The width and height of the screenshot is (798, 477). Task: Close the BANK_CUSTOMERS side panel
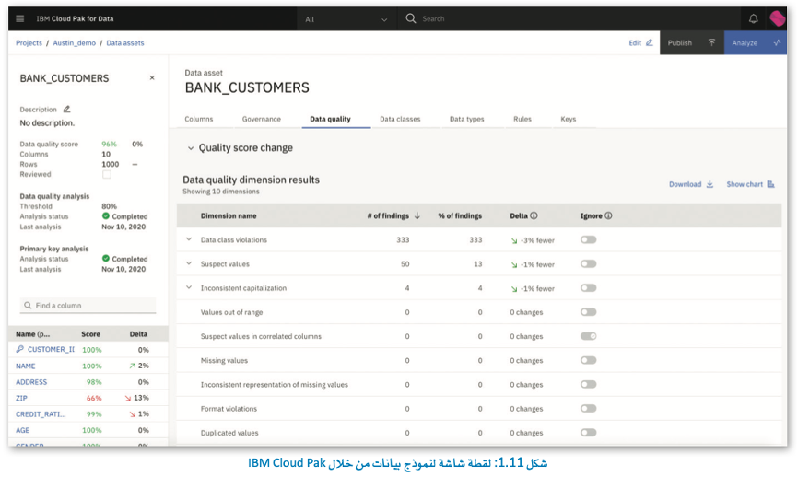pyautogui.click(x=152, y=77)
